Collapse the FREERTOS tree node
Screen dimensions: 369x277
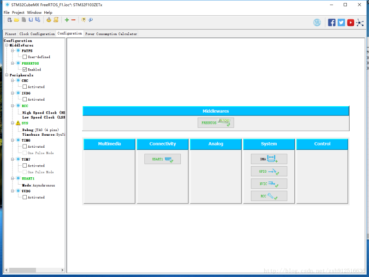tap(12, 63)
